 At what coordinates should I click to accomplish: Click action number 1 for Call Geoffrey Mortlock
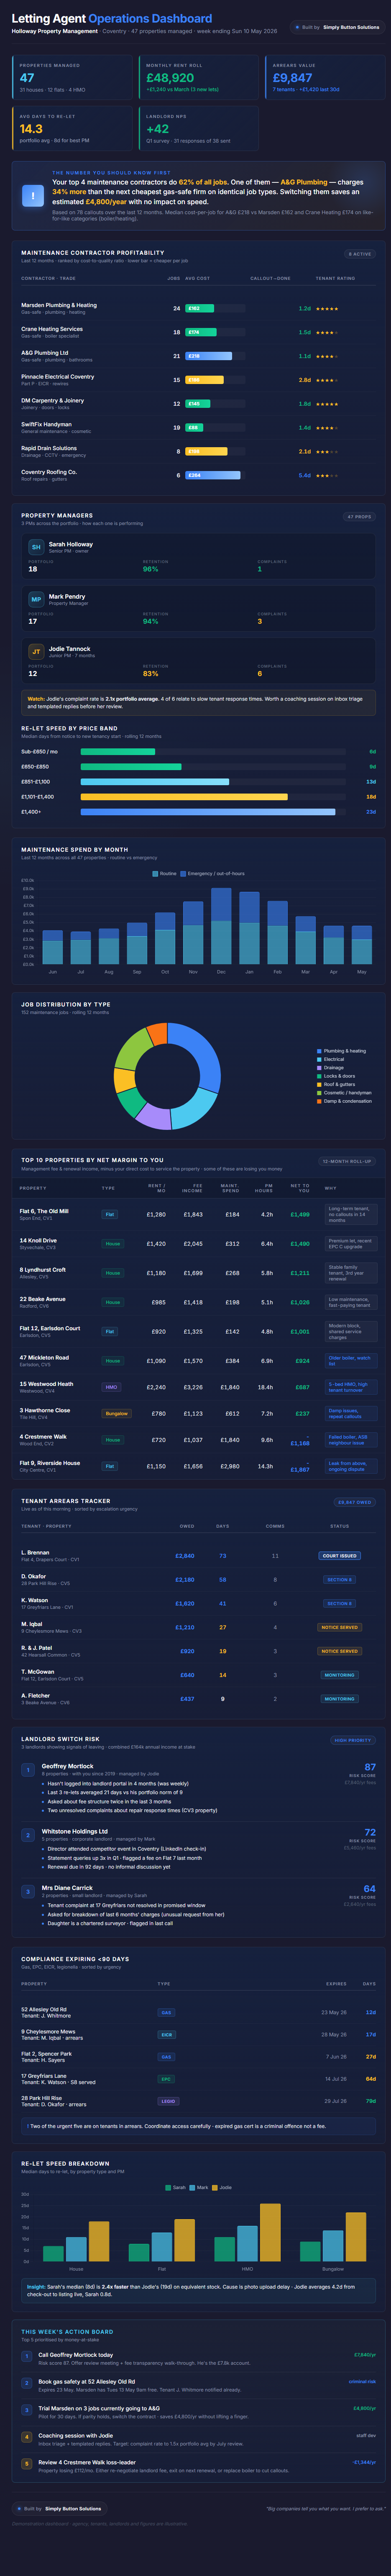pos(28,2356)
